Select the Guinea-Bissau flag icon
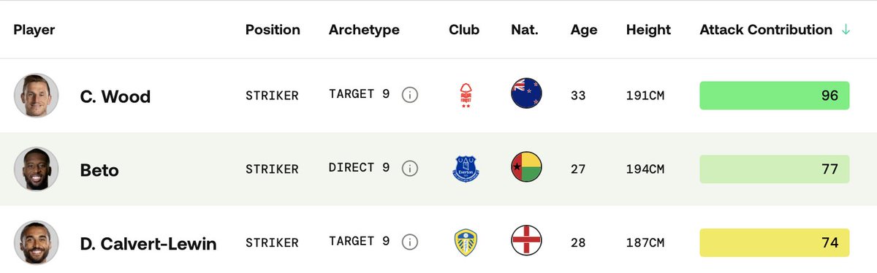The height and width of the screenshot is (273, 877). [x=526, y=168]
